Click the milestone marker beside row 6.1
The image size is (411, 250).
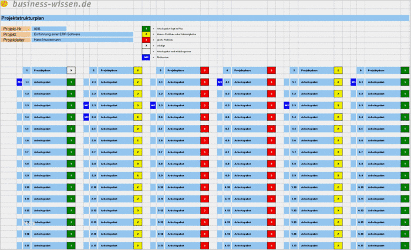click(353, 82)
